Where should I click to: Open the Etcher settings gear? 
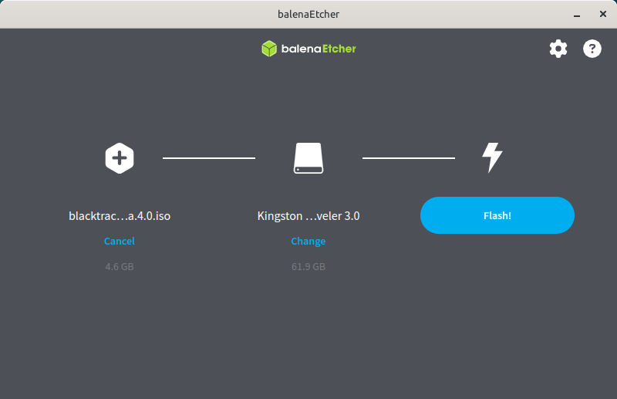coord(558,49)
